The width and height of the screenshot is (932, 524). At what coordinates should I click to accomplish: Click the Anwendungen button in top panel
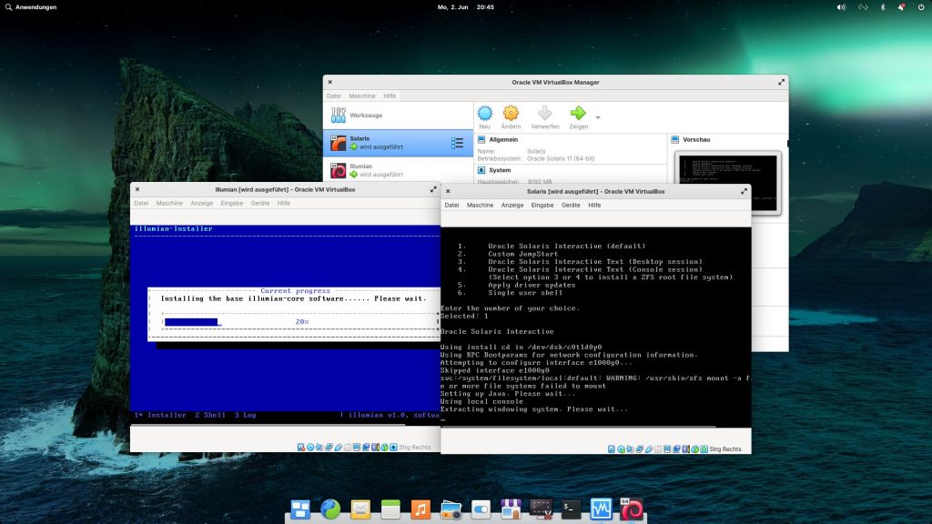point(31,7)
